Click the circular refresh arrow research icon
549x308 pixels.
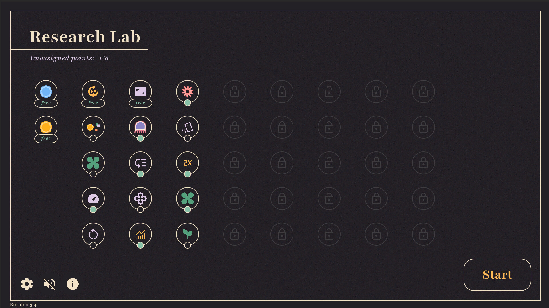click(x=93, y=234)
